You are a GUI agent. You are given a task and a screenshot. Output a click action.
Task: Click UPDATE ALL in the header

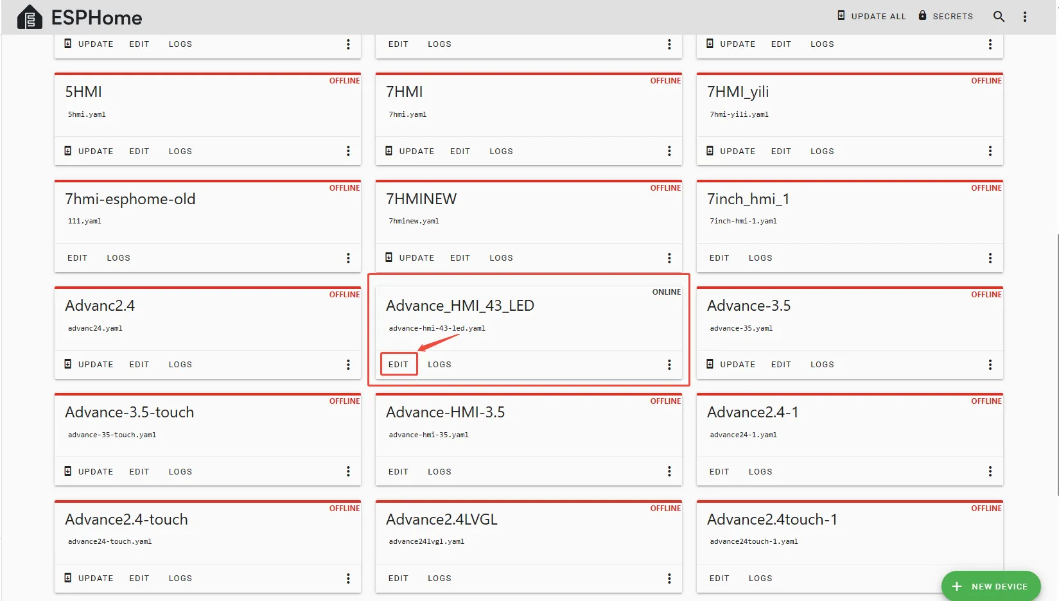(x=871, y=16)
